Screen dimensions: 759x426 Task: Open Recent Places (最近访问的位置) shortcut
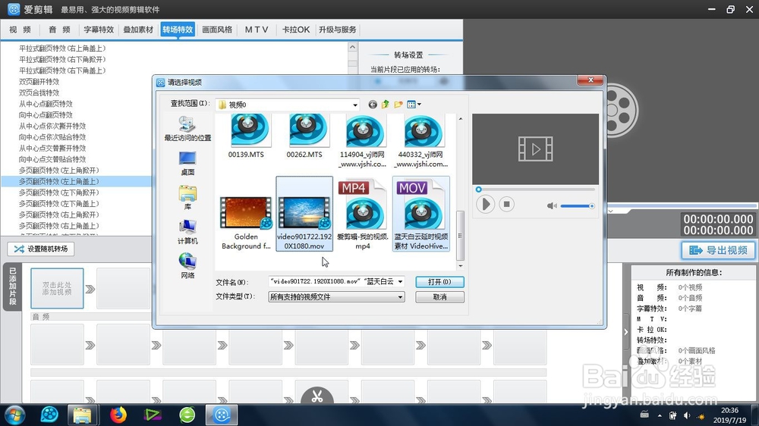[187, 129]
